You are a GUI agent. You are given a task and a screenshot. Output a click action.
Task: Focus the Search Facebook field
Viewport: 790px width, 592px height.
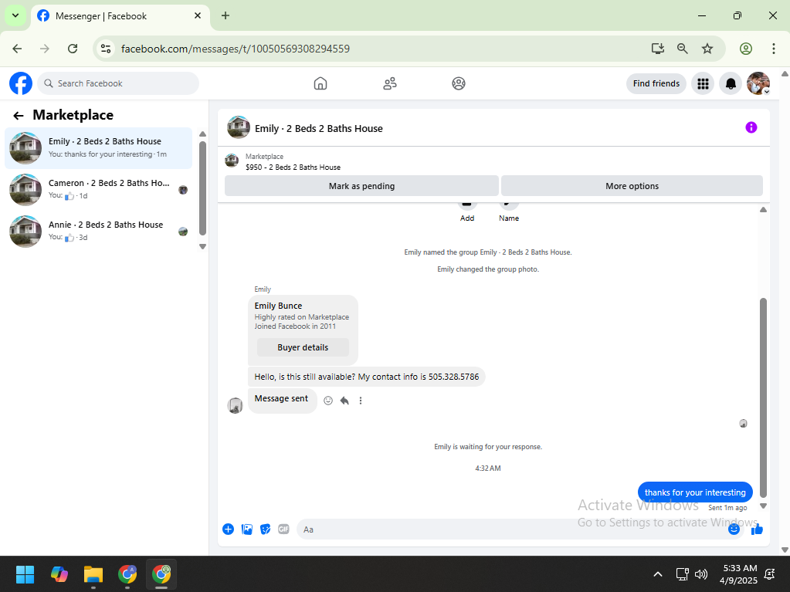(118, 83)
